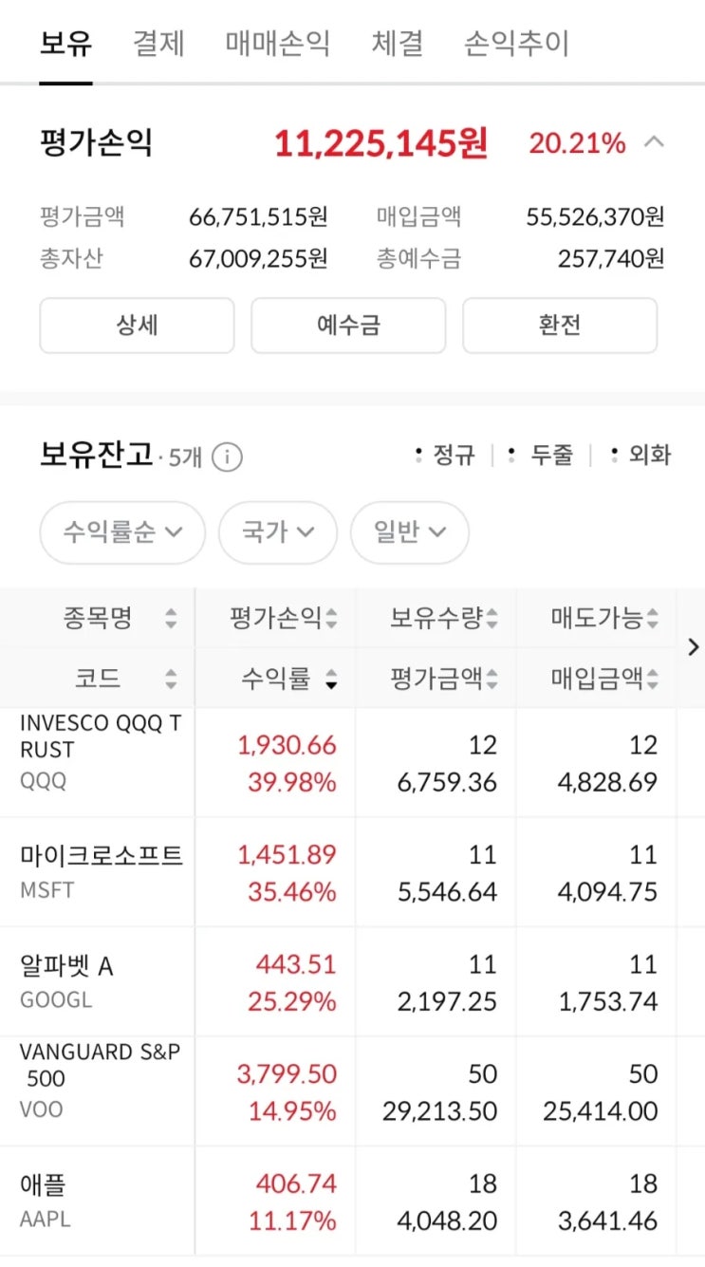Sort by 보유수량 column arrows
Image resolution: width=705 pixels, height=1267 pixels.
tap(492, 620)
